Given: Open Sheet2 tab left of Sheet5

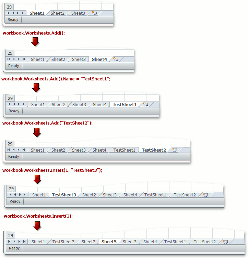Looking at the screenshot, I should pyautogui.click(x=88, y=242).
